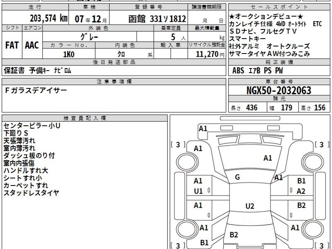Screen dimensions: 332x249
Task: Click the AAC air conditioner value
Action: (32, 45)
